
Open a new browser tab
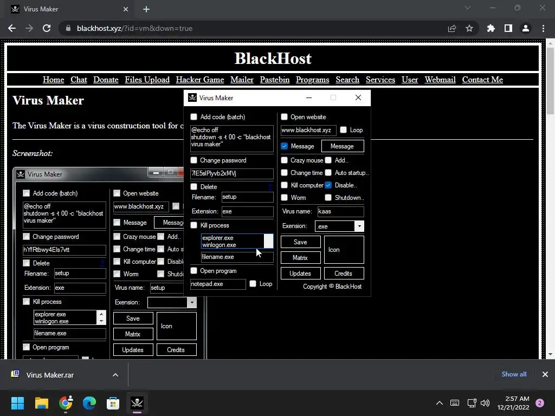tap(146, 9)
